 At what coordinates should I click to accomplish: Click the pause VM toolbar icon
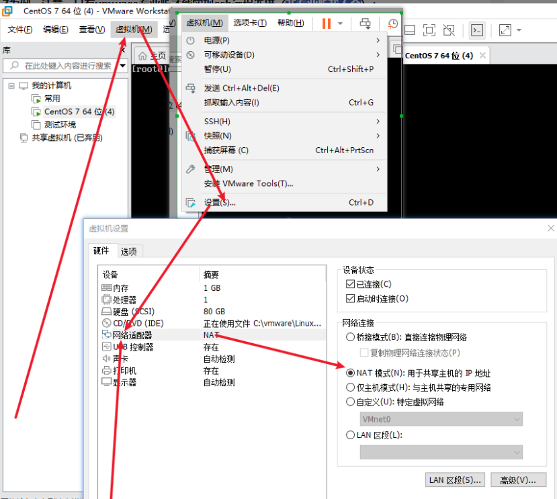(326, 24)
